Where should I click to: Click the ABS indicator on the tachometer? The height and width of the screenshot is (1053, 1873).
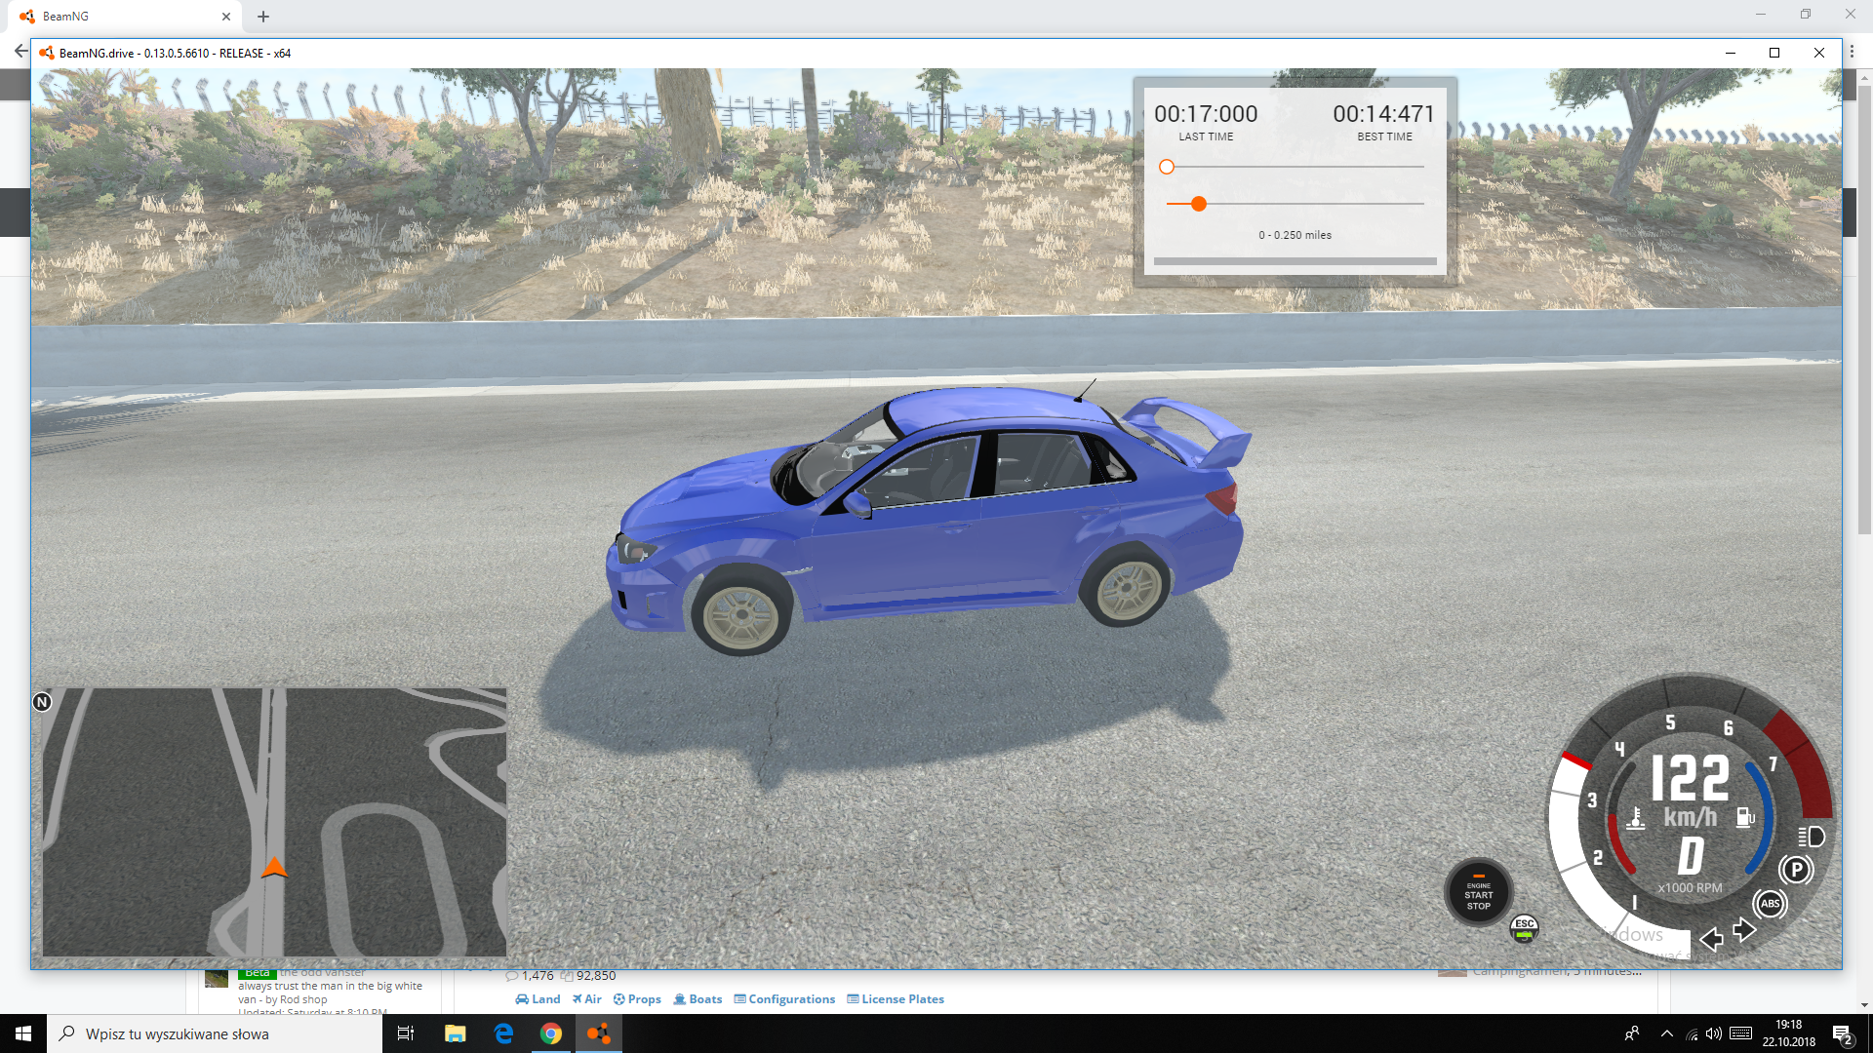point(1770,904)
